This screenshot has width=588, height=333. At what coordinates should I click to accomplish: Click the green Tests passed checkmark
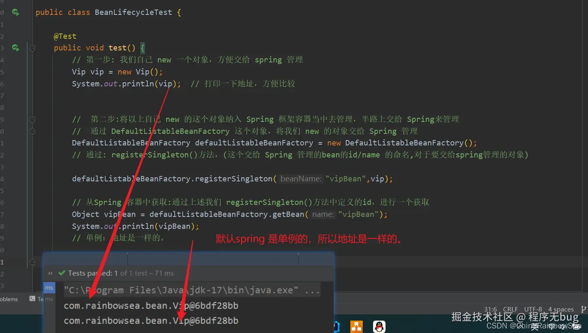coord(62,273)
